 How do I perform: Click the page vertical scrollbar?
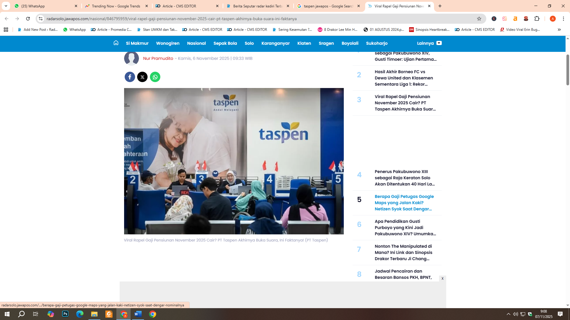(568, 70)
